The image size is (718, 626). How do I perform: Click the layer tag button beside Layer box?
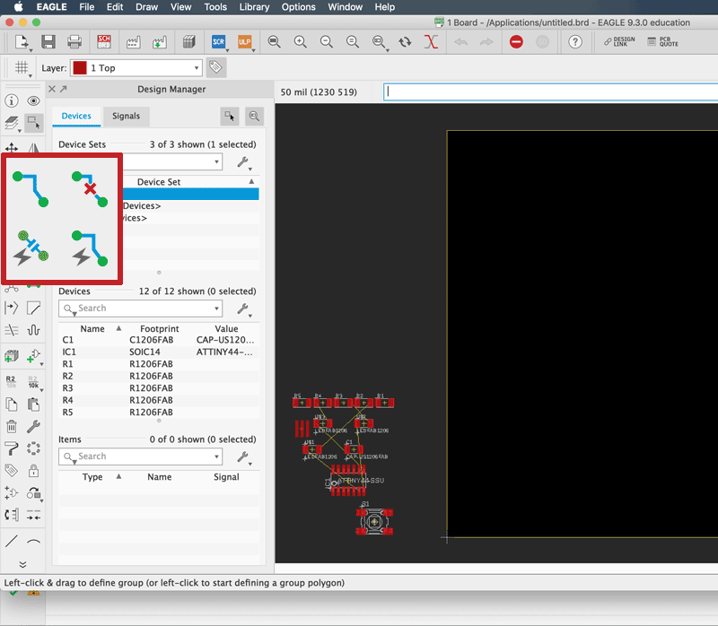(215, 68)
